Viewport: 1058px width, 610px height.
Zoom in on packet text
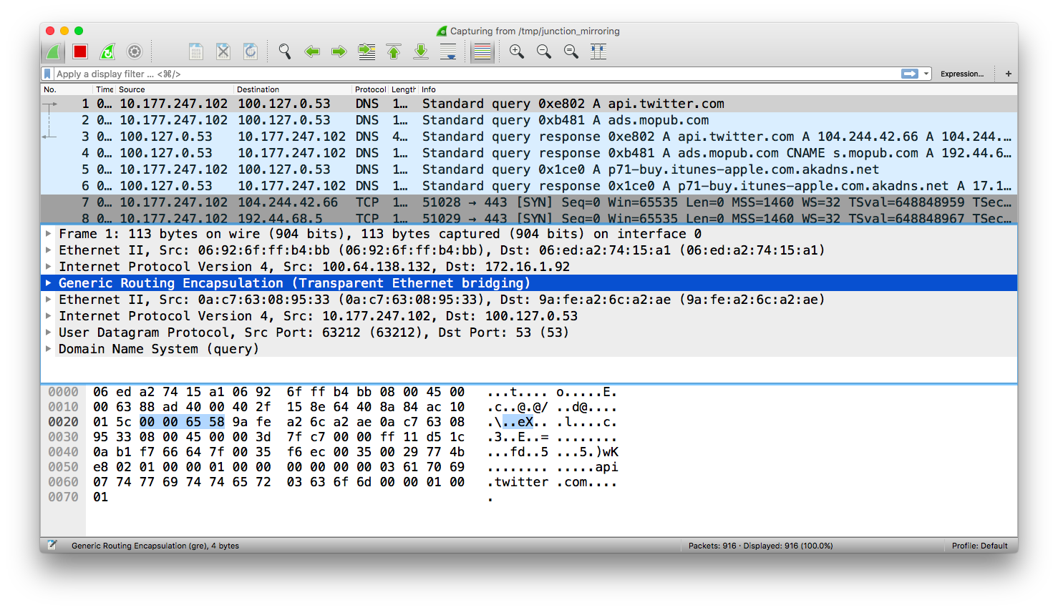click(x=516, y=51)
